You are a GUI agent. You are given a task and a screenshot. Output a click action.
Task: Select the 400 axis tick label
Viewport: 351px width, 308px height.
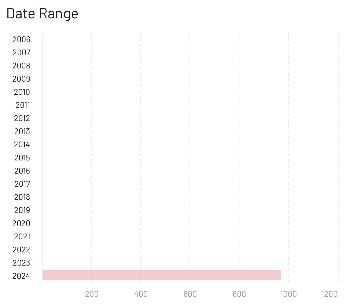point(141,294)
